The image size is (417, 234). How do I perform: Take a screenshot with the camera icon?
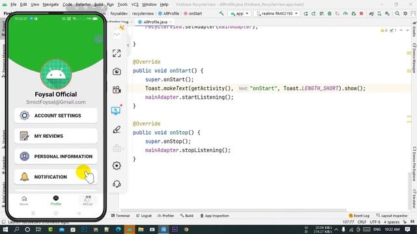click(x=117, y=71)
